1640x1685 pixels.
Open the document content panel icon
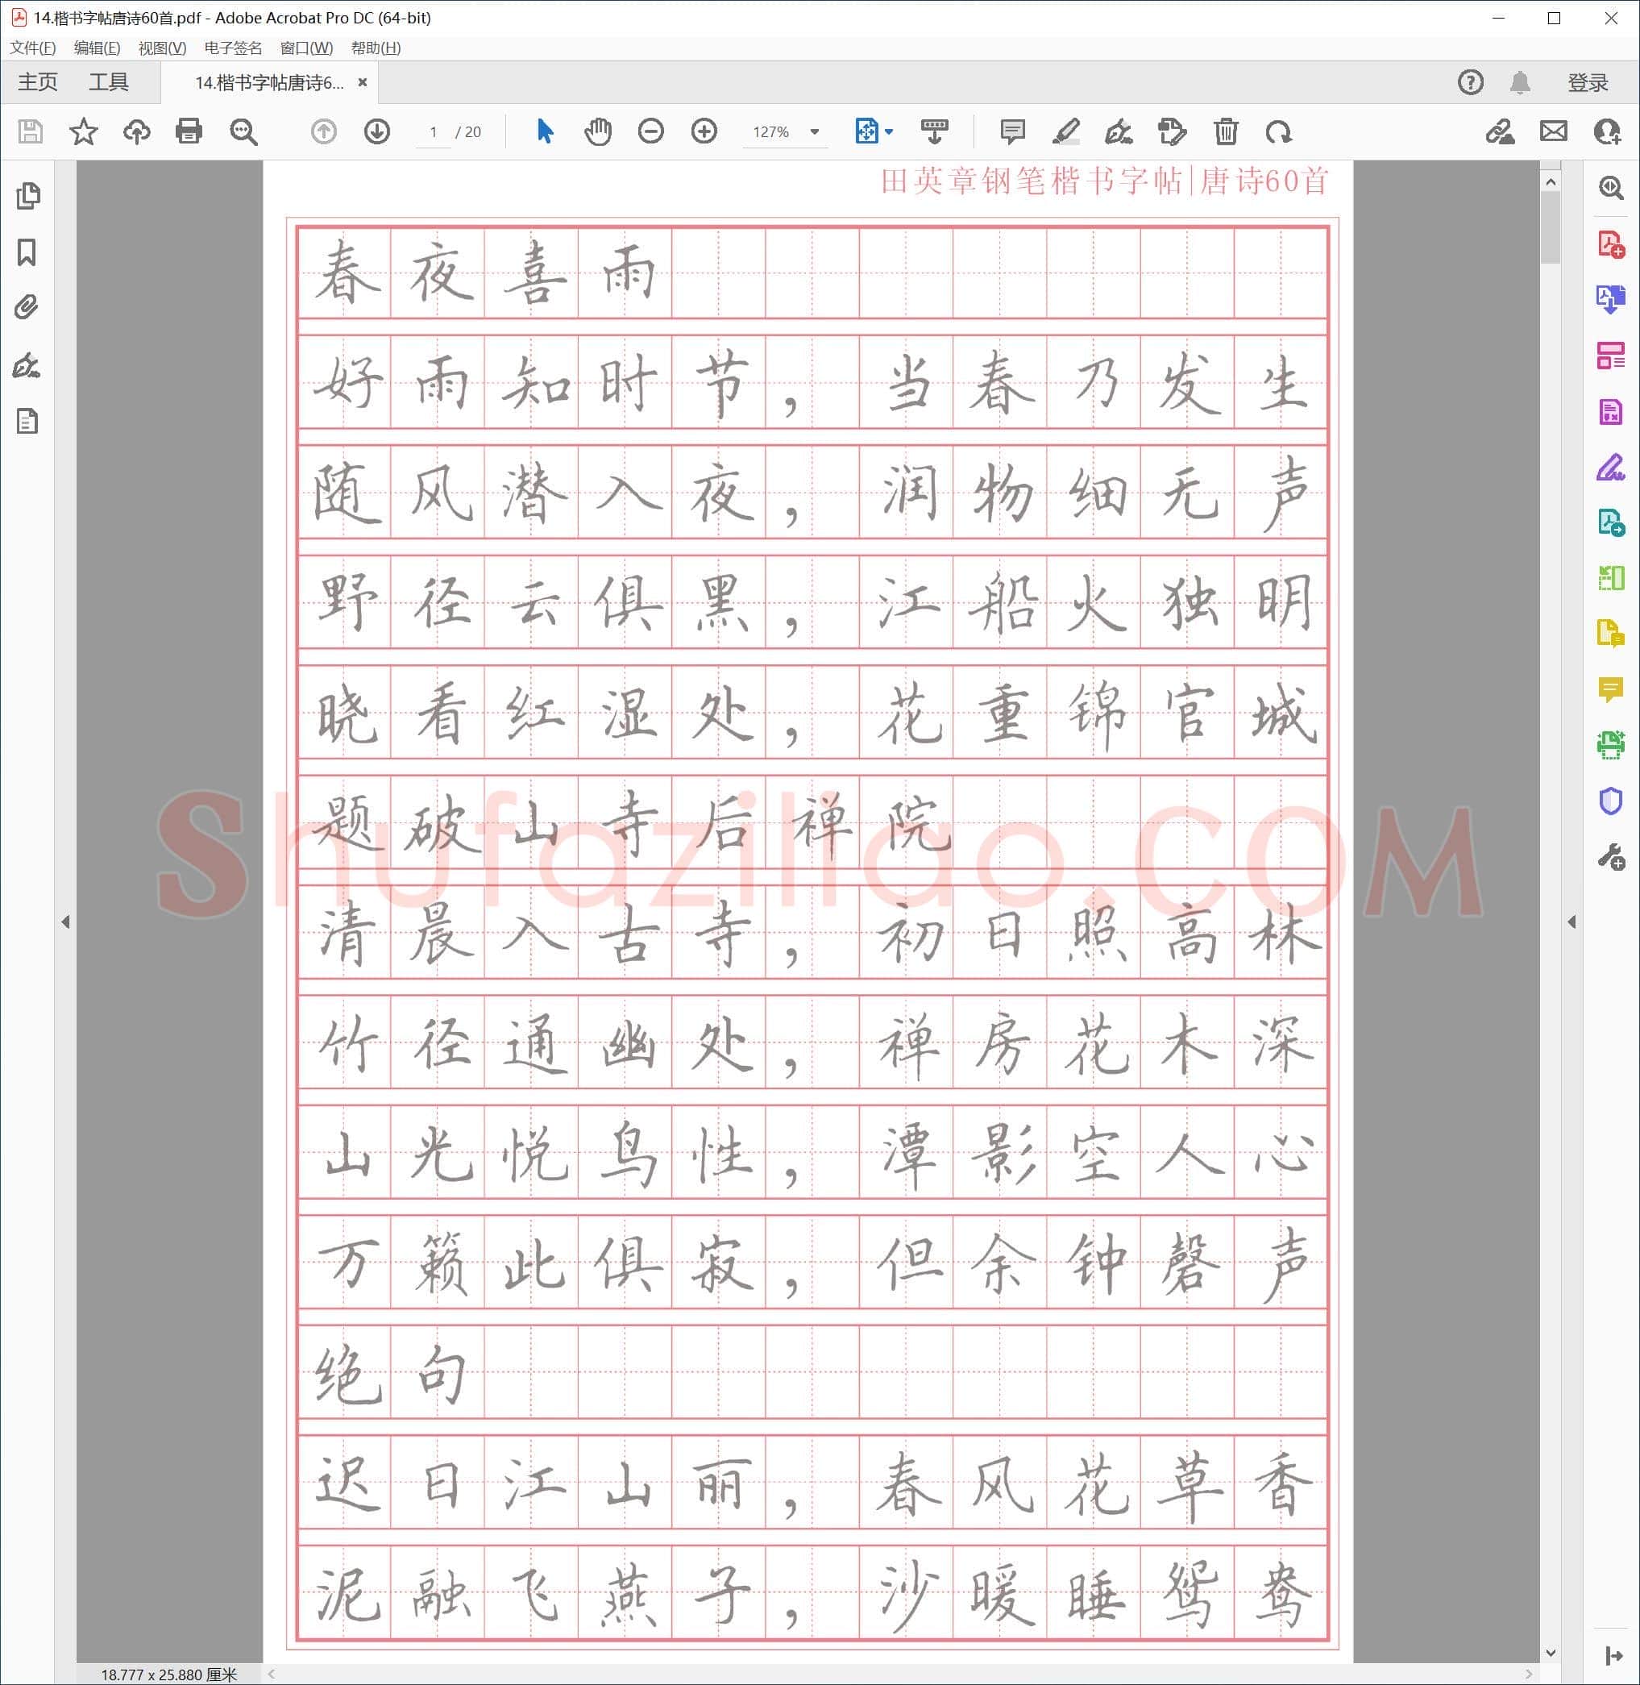click(x=27, y=422)
